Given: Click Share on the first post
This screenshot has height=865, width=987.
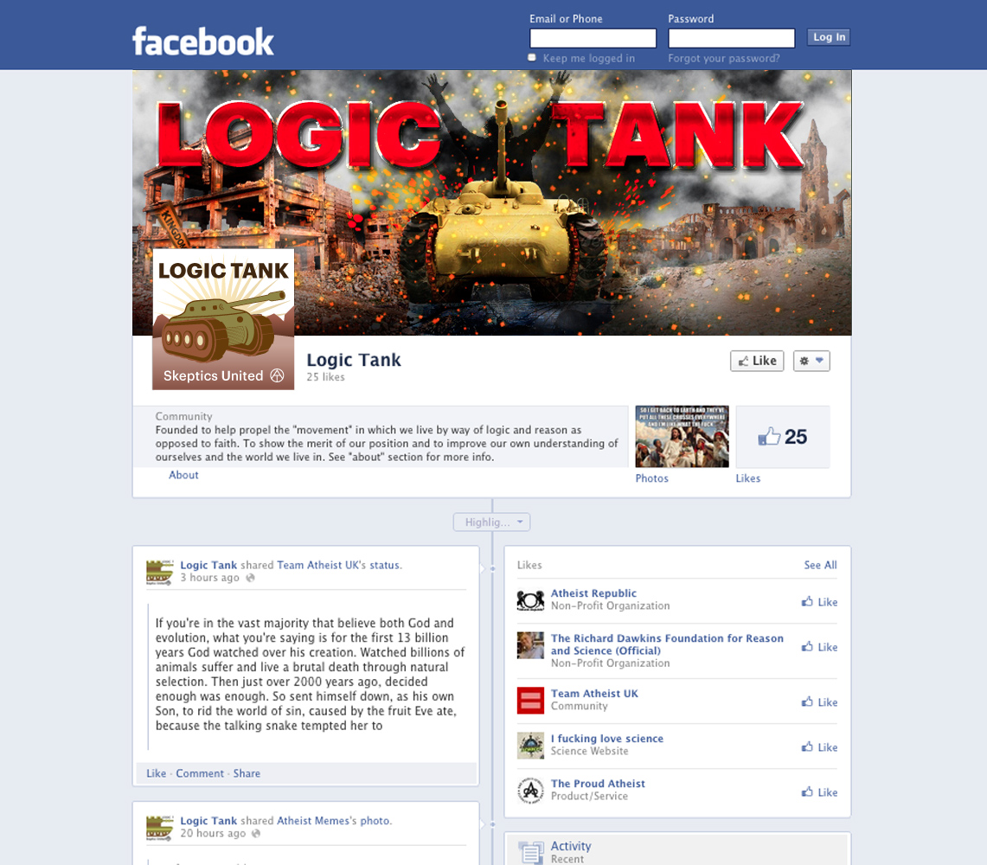Looking at the screenshot, I should click(x=247, y=773).
